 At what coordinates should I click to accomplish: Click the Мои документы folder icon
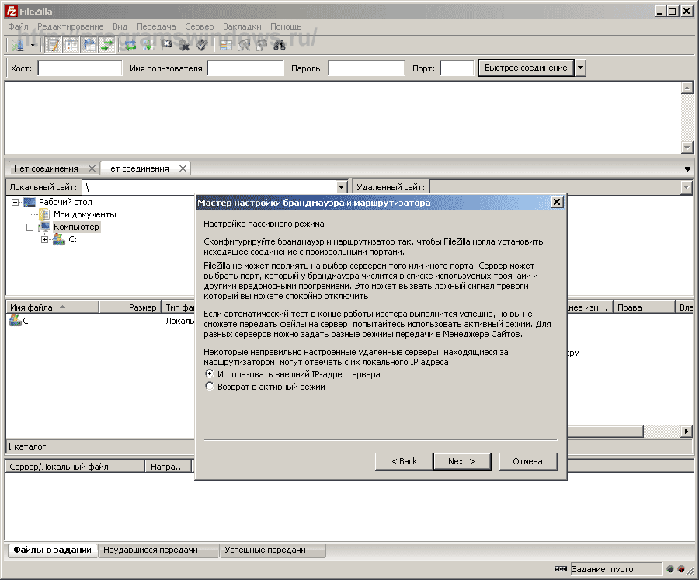(x=44, y=214)
